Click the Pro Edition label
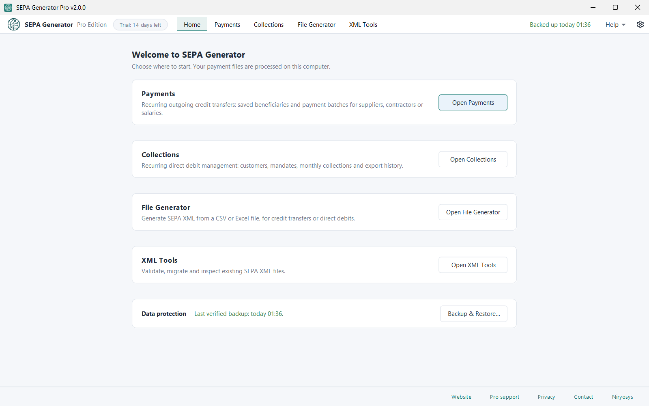Viewport: 649px width, 406px height. (92, 25)
